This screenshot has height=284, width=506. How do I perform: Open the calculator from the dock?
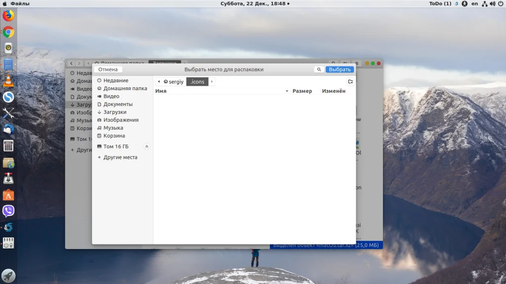pos(8,146)
